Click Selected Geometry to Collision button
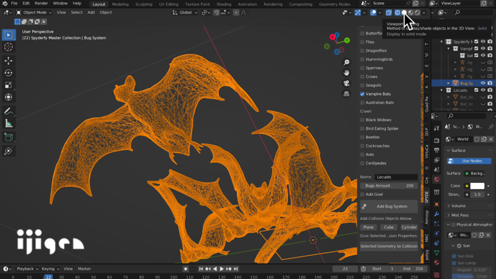This screenshot has width=496, height=279. click(x=389, y=246)
